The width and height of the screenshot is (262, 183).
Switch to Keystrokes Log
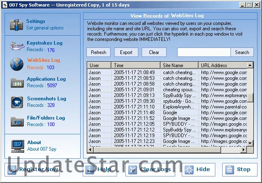point(45,43)
